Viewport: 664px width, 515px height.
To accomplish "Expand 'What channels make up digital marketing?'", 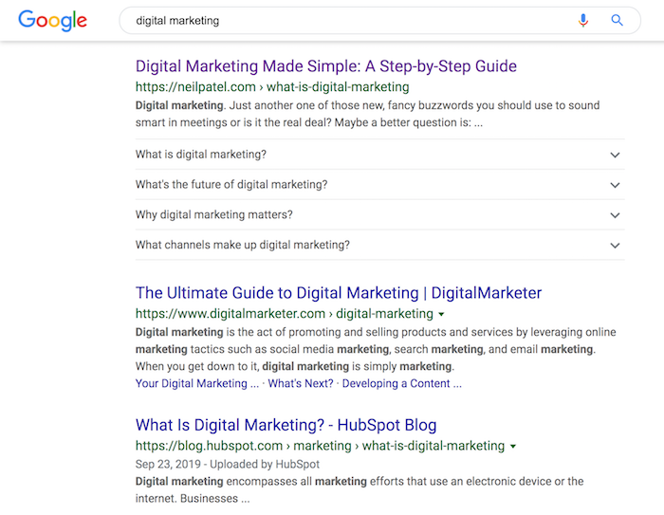I will pos(379,245).
